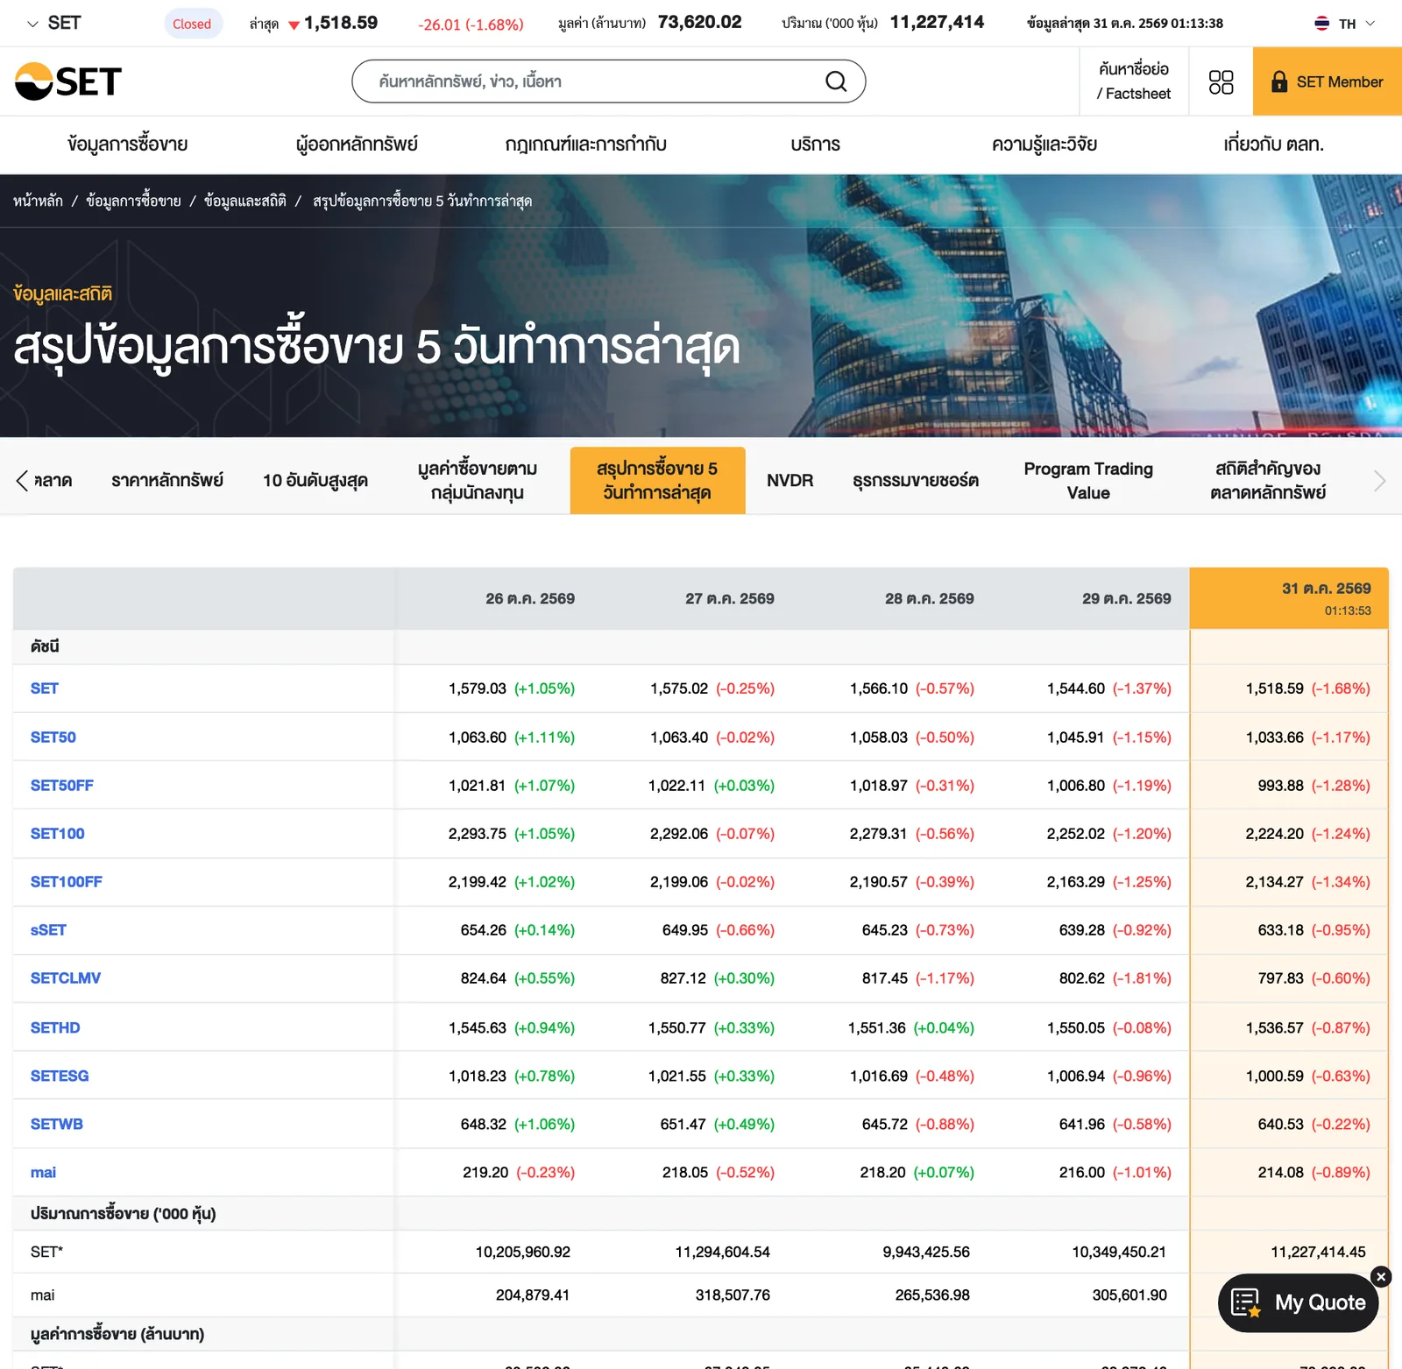Switch to Program Trading Value tab

point(1088,480)
